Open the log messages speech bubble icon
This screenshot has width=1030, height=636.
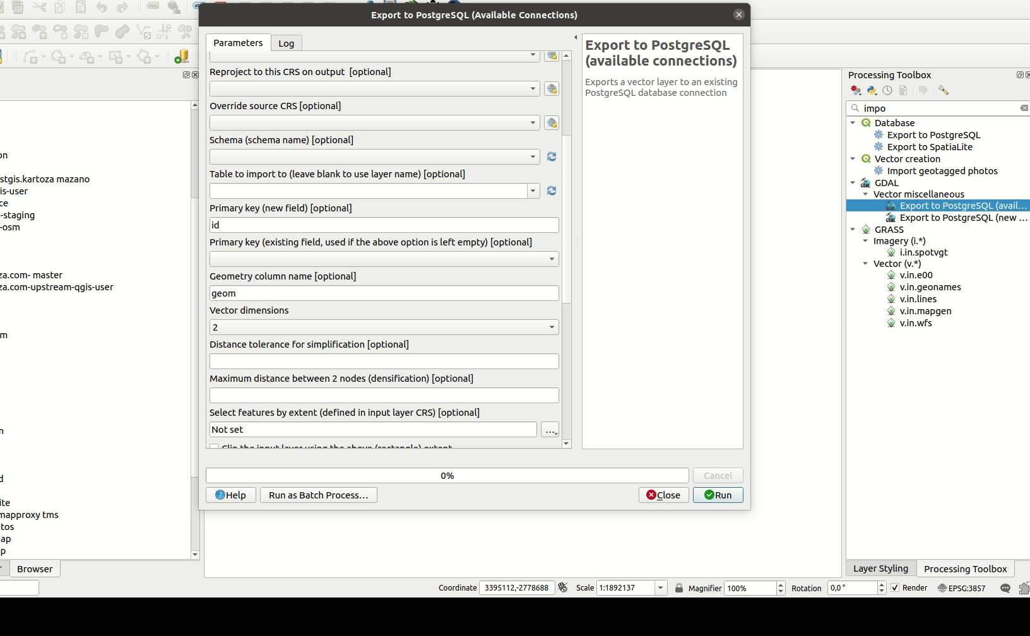click(x=1005, y=588)
